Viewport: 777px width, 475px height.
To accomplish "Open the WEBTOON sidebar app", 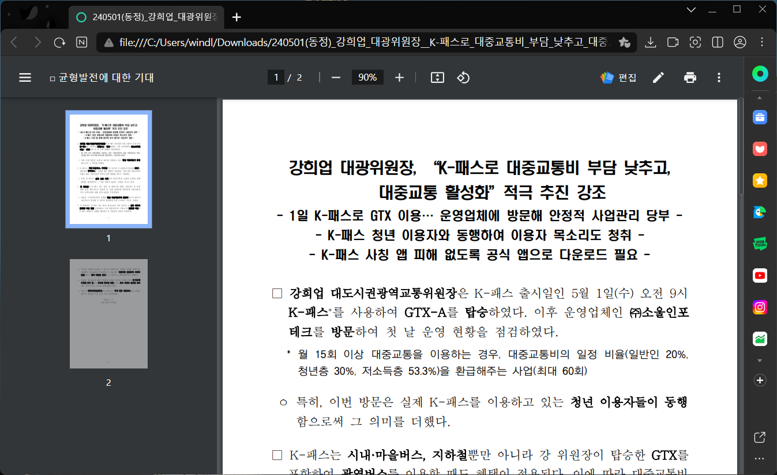I will [x=760, y=244].
